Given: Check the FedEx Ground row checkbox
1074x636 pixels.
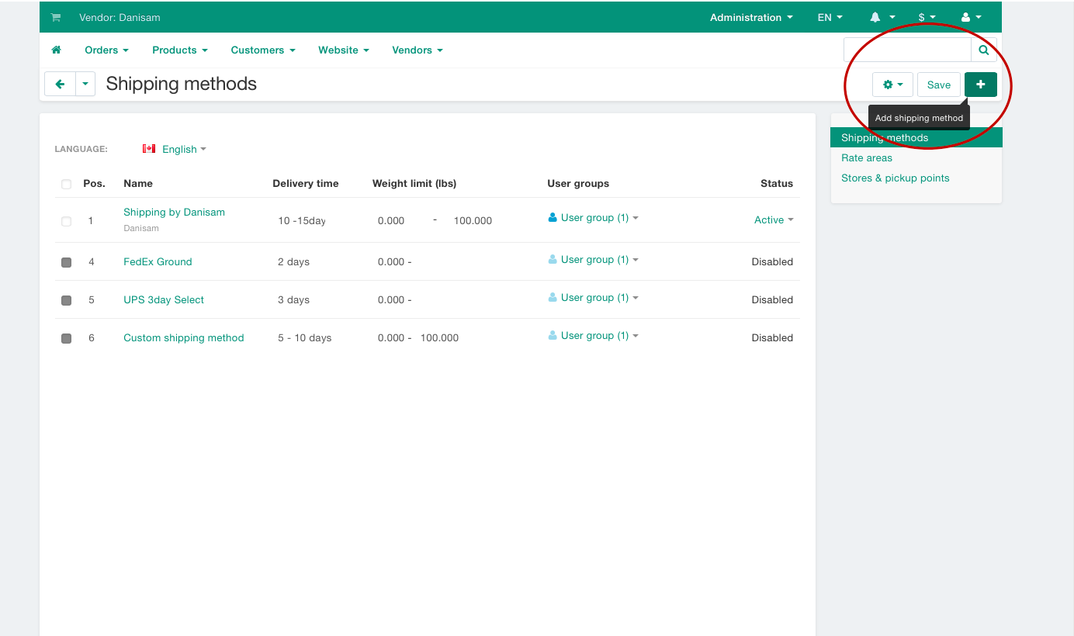Looking at the screenshot, I should tap(67, 262).
